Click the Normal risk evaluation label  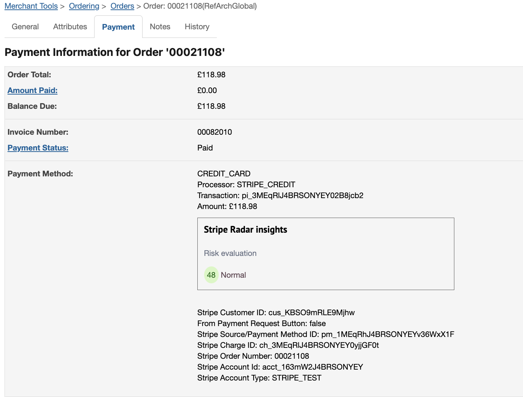(x=233, y=275)
